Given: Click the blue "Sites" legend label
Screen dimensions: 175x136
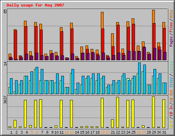Looking at the screenshot, I should point(171,82).
